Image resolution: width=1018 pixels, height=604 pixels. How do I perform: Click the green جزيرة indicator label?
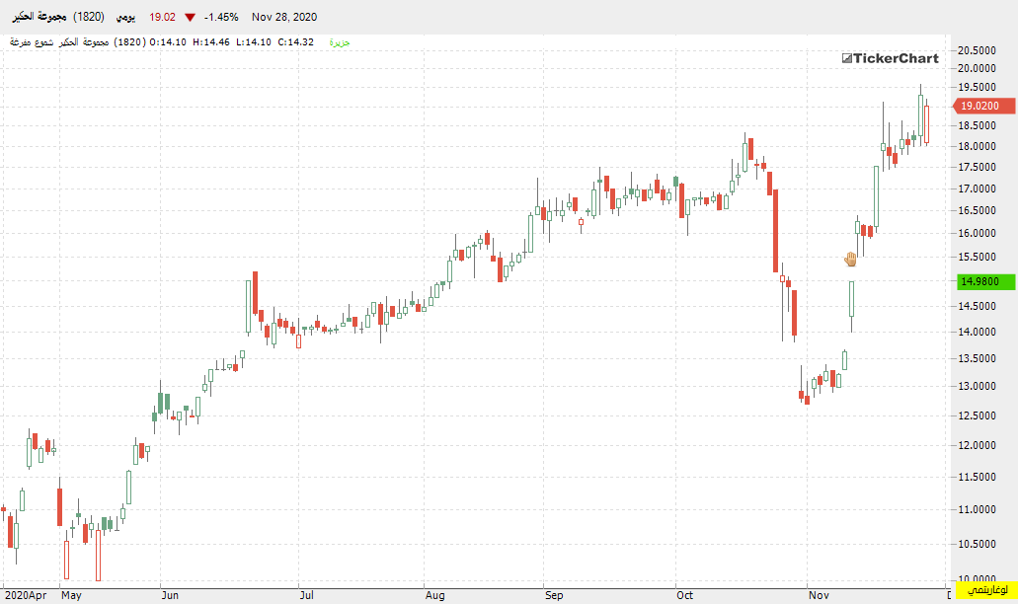pos(340,42)
